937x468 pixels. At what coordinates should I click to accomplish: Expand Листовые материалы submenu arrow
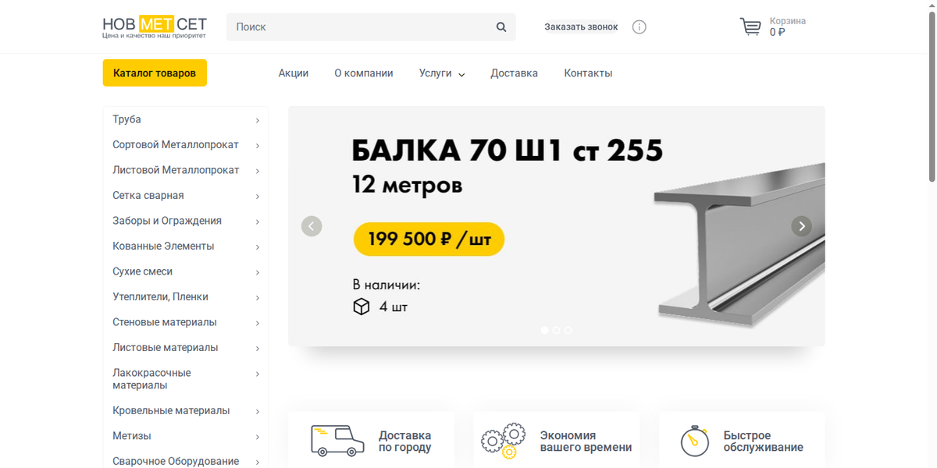pyautogui.click(x=258, y=348)
